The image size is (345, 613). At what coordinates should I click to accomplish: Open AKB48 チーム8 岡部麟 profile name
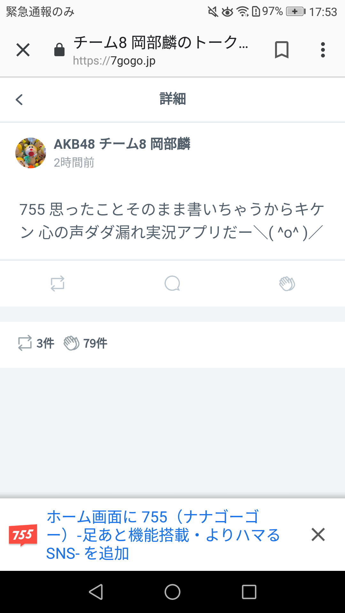click(x=122, y=144)
